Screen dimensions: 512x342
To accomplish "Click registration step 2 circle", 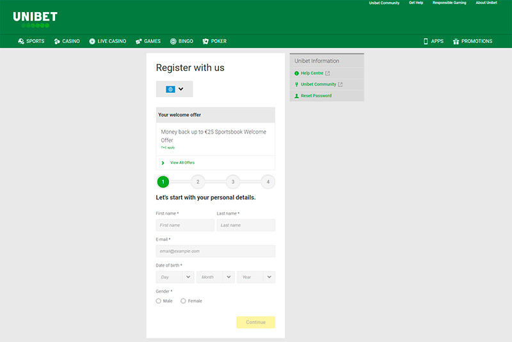I will pos(198,182).
